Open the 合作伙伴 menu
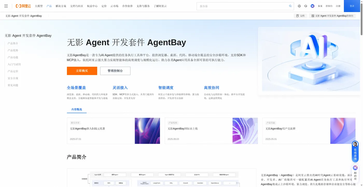 [x=128, y=6]
